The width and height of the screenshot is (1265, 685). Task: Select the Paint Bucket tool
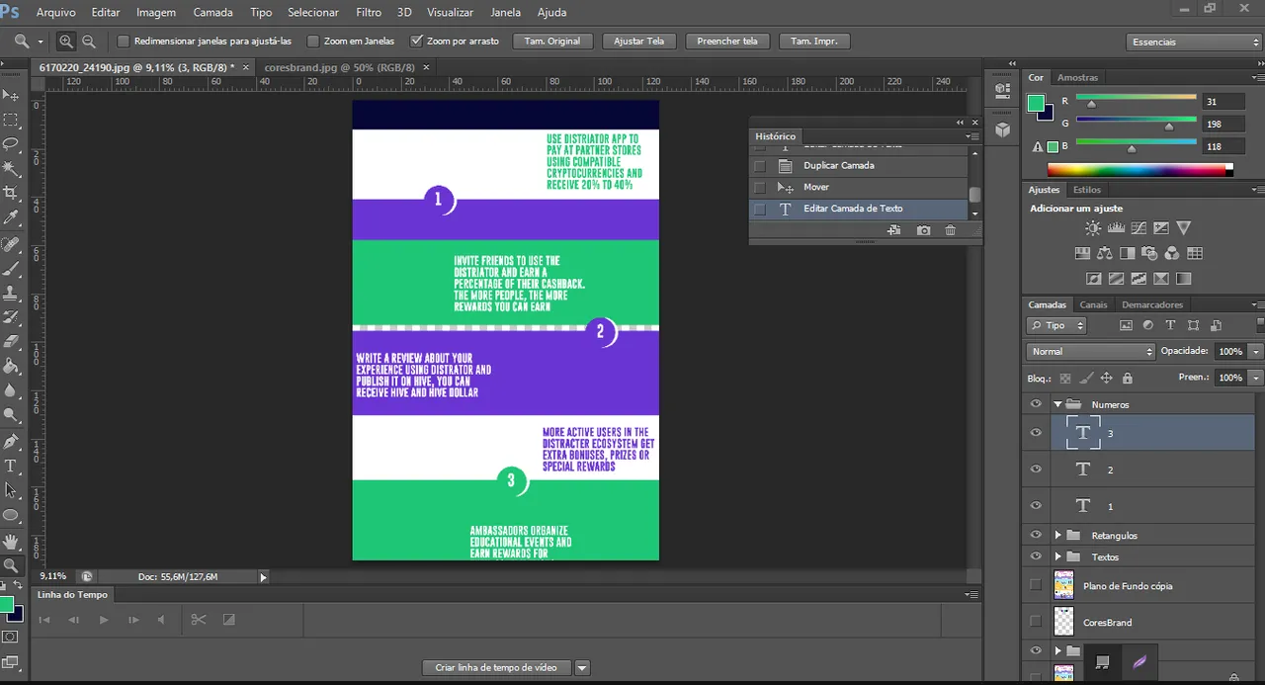[x=11, y=367]
